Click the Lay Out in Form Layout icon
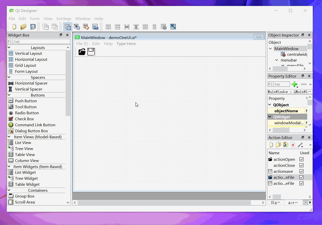Viewport: 322px width, 225px height. (154, 26)
